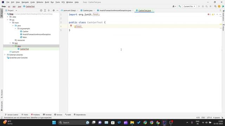This screenshot has width=225, height=126.
Task: Open Current File run configuration dropdown
Action: point(189,6)
